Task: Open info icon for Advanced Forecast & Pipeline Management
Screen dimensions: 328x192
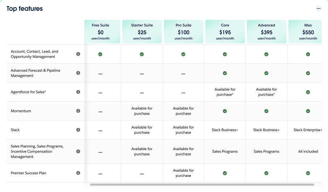Action: click(x=78, y=73)
